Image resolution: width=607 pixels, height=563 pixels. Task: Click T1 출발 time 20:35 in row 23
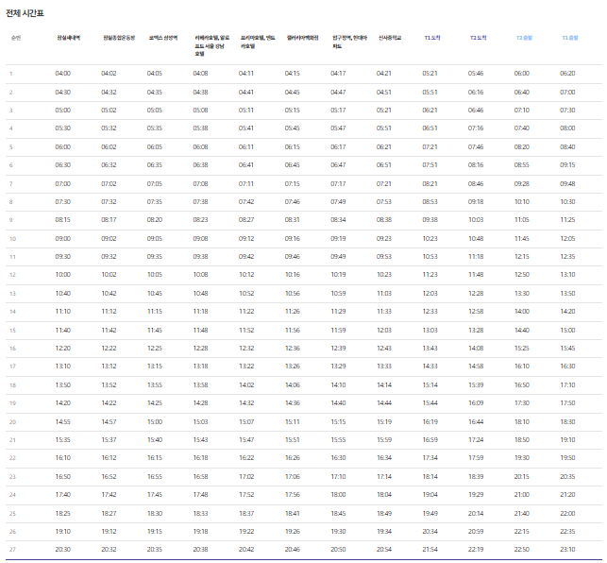point(567,477)
